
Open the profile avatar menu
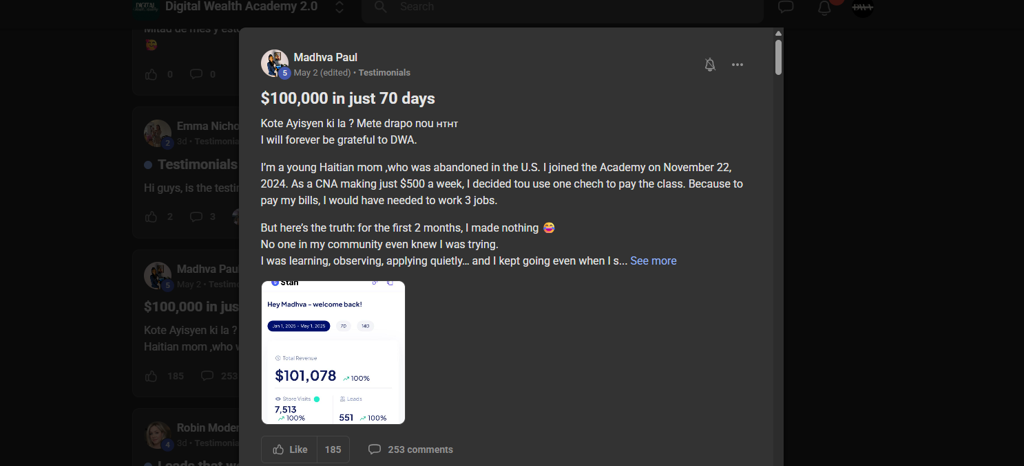point(863,8)
